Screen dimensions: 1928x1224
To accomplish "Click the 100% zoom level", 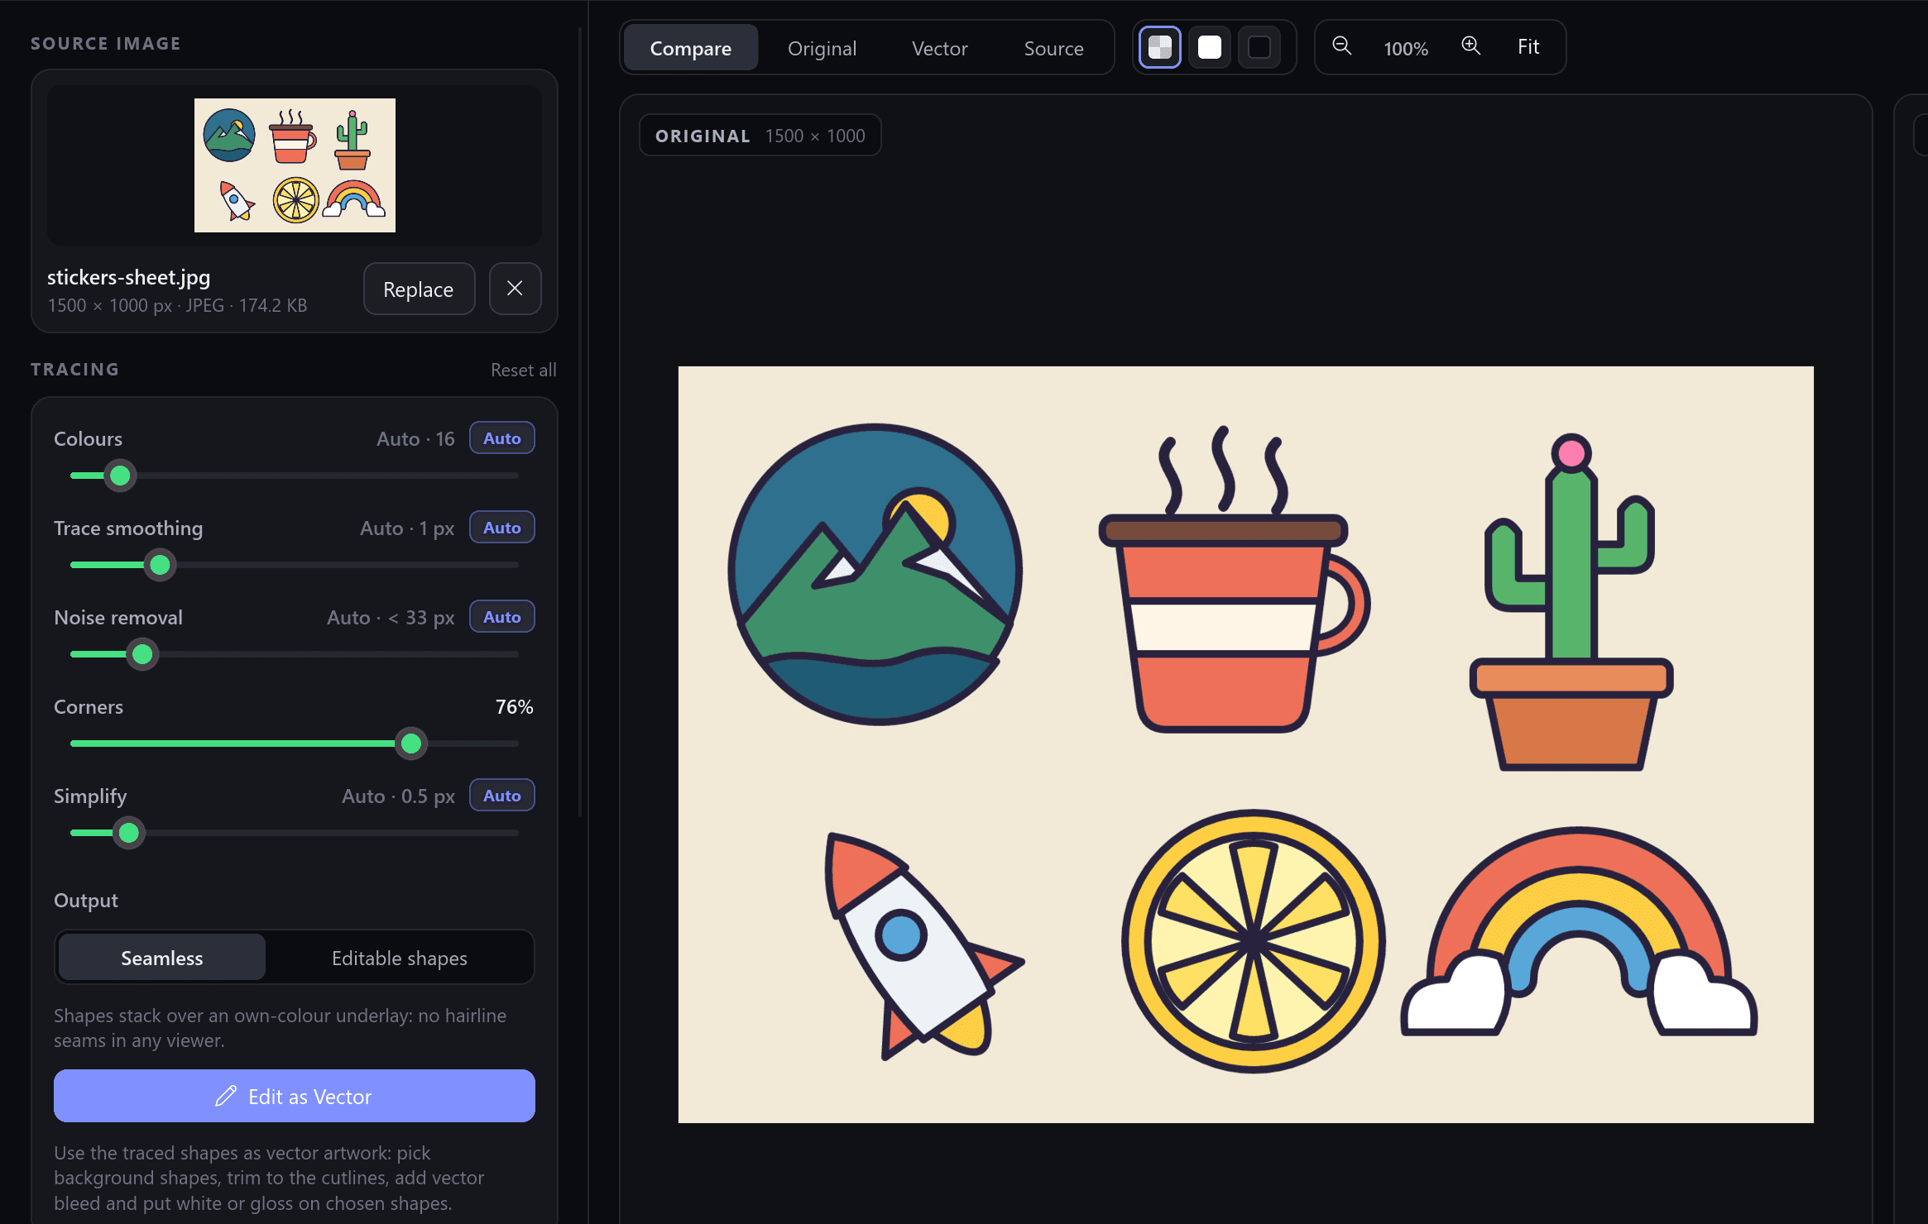I will click(x=1406, y=48).
